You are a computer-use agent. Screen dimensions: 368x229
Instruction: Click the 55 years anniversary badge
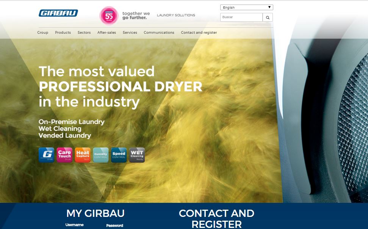(109, 16)
